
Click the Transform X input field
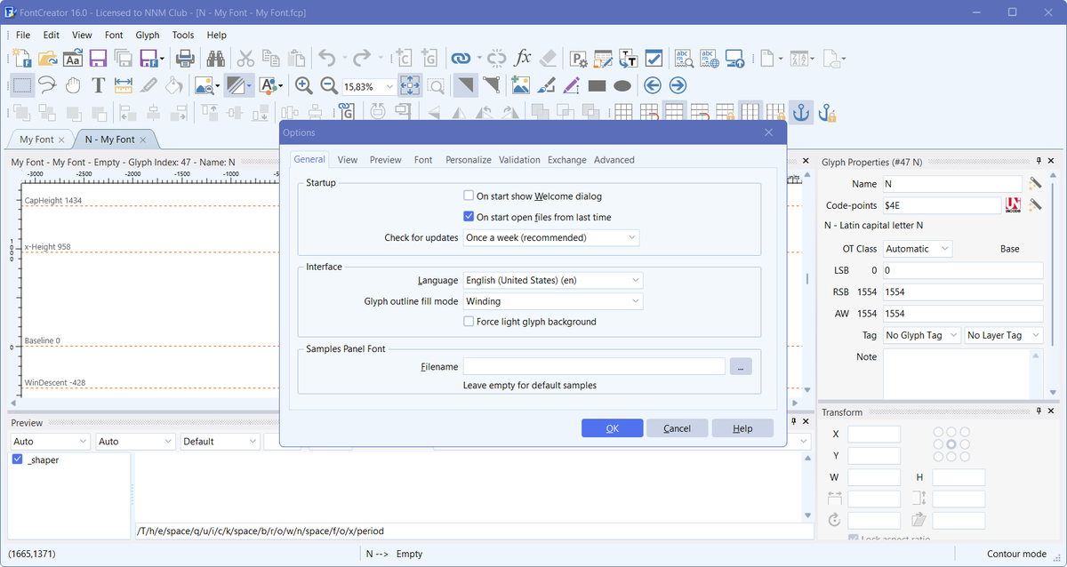pos(874,434)
